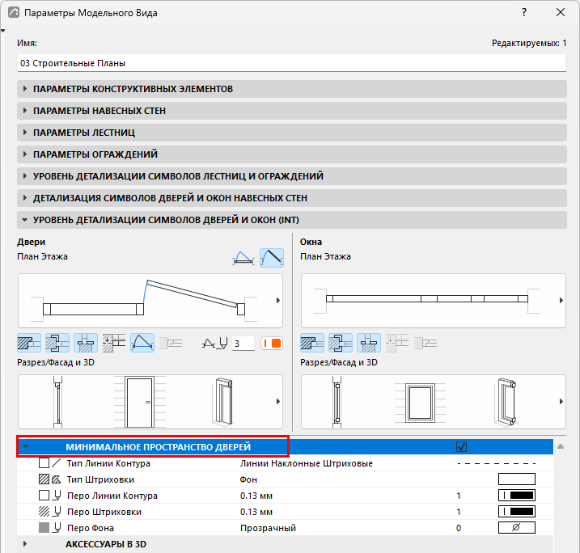Toggle third door sill symbol icon under Двери

point(86,343)
